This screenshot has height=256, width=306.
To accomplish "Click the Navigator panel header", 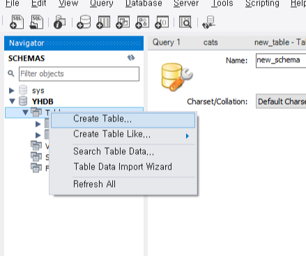I will click(x=74, y=43).
